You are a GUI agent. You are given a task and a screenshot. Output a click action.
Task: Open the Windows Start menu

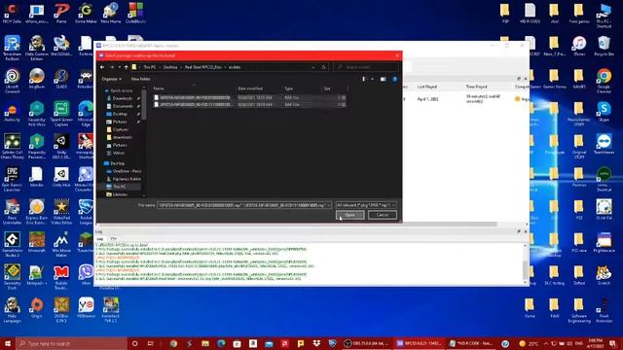pos(7,343)
